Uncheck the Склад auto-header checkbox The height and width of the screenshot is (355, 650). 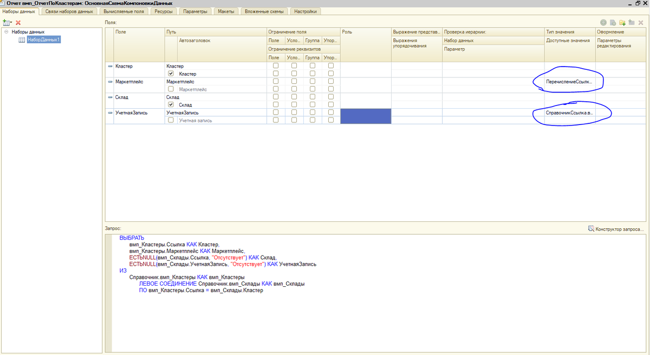tap(171, 104)
